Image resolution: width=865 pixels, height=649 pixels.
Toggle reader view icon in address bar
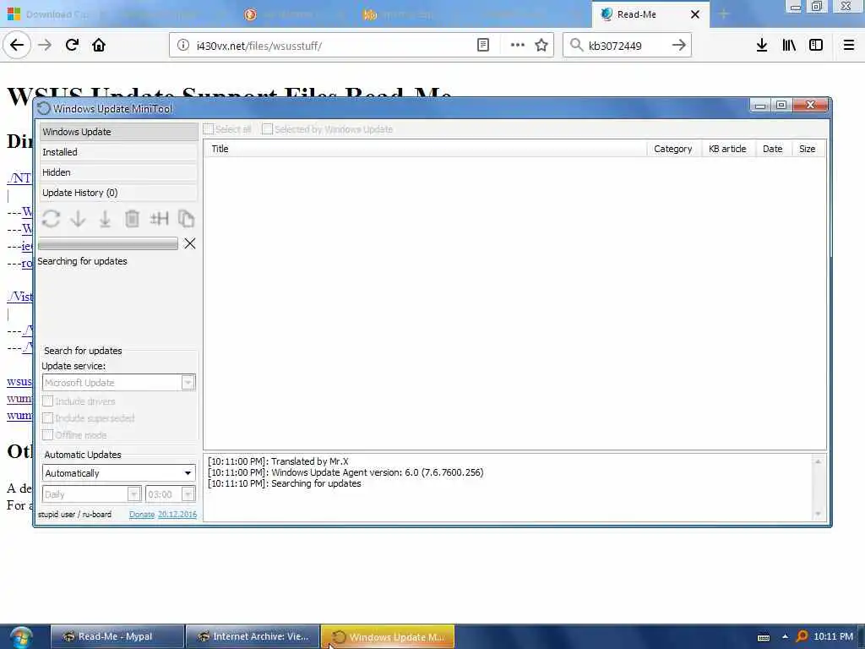[x=482, y=46]
